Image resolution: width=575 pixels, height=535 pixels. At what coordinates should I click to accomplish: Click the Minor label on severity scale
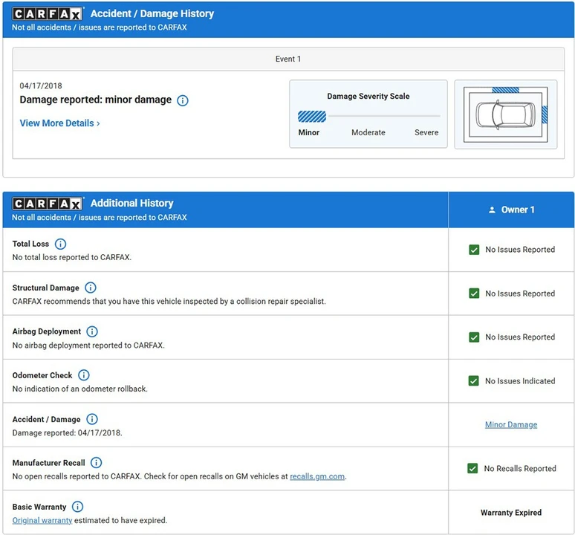pos(309,132)
